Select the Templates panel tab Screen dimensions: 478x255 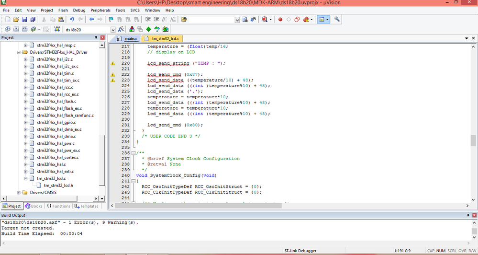click(86, 206)
